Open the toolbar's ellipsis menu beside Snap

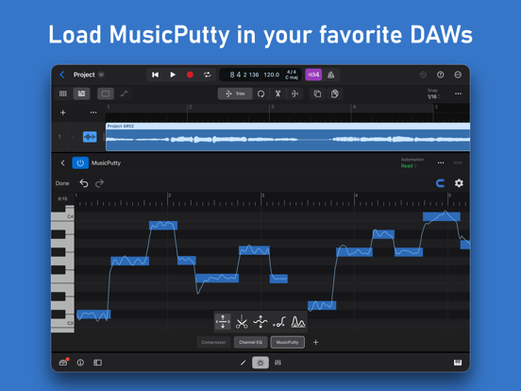click(458, 93)
